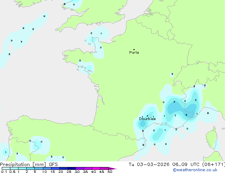This screenshot has width=225, height=173.
Task: Pick the 40 to 45 mm legend swatch
Action: [x=96, y=168]
